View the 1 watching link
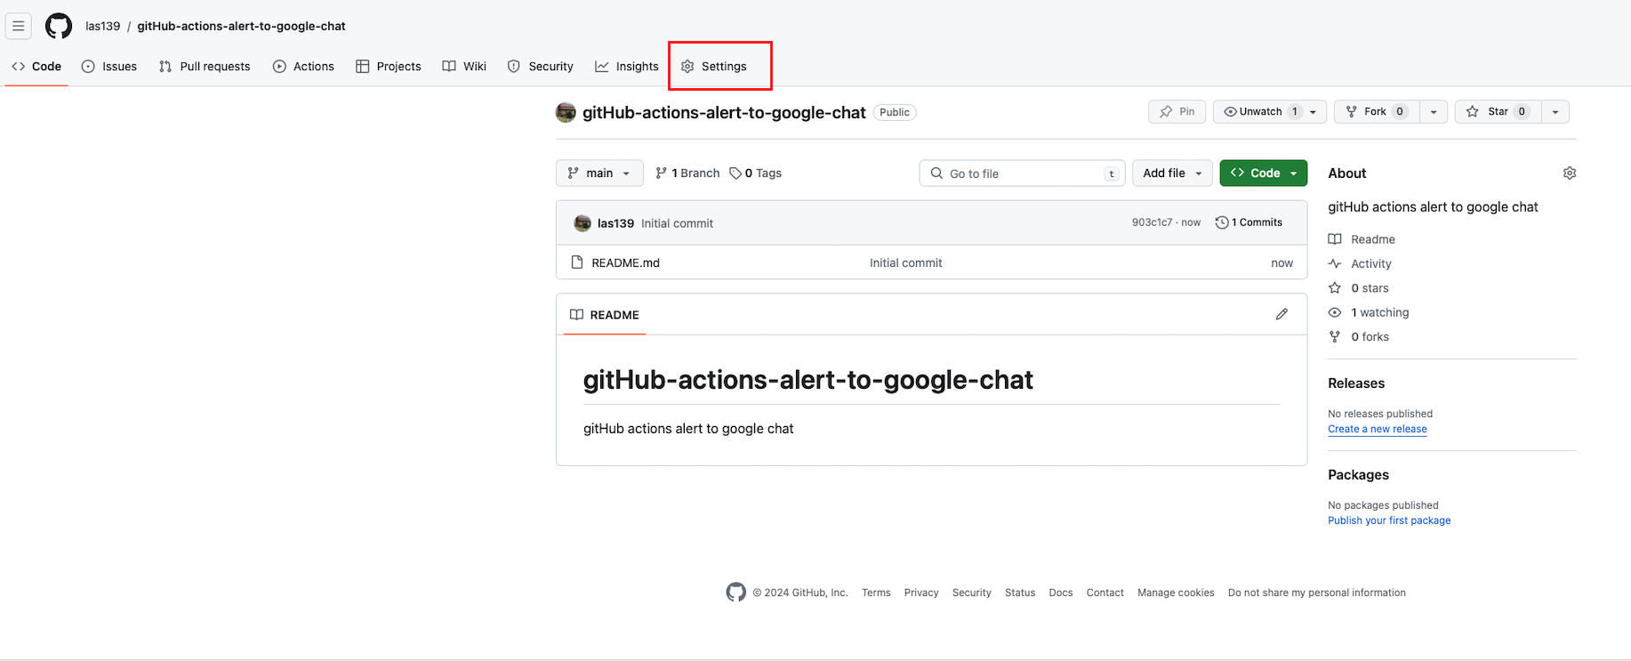This screenshot has width=1631, height=661. click(1369, 312)
